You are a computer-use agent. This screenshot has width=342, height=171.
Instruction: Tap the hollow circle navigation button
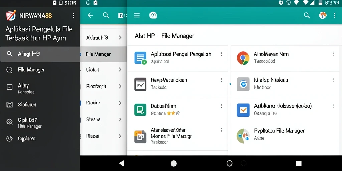pyautogui.click(x=230, y=163)
